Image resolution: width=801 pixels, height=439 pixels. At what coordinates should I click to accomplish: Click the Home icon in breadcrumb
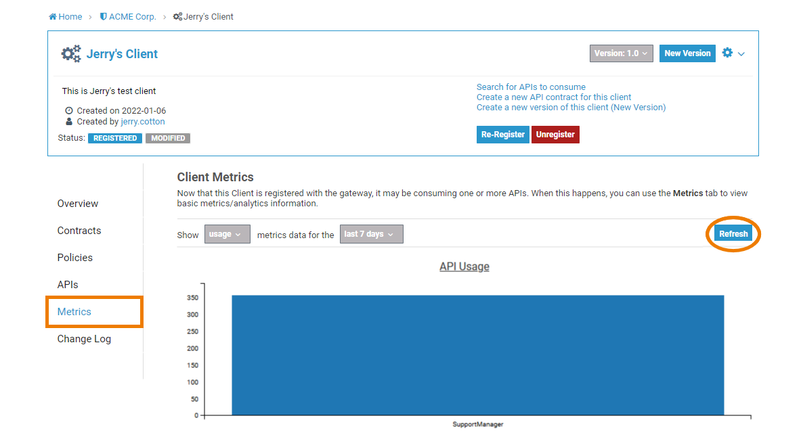point(53,17)
